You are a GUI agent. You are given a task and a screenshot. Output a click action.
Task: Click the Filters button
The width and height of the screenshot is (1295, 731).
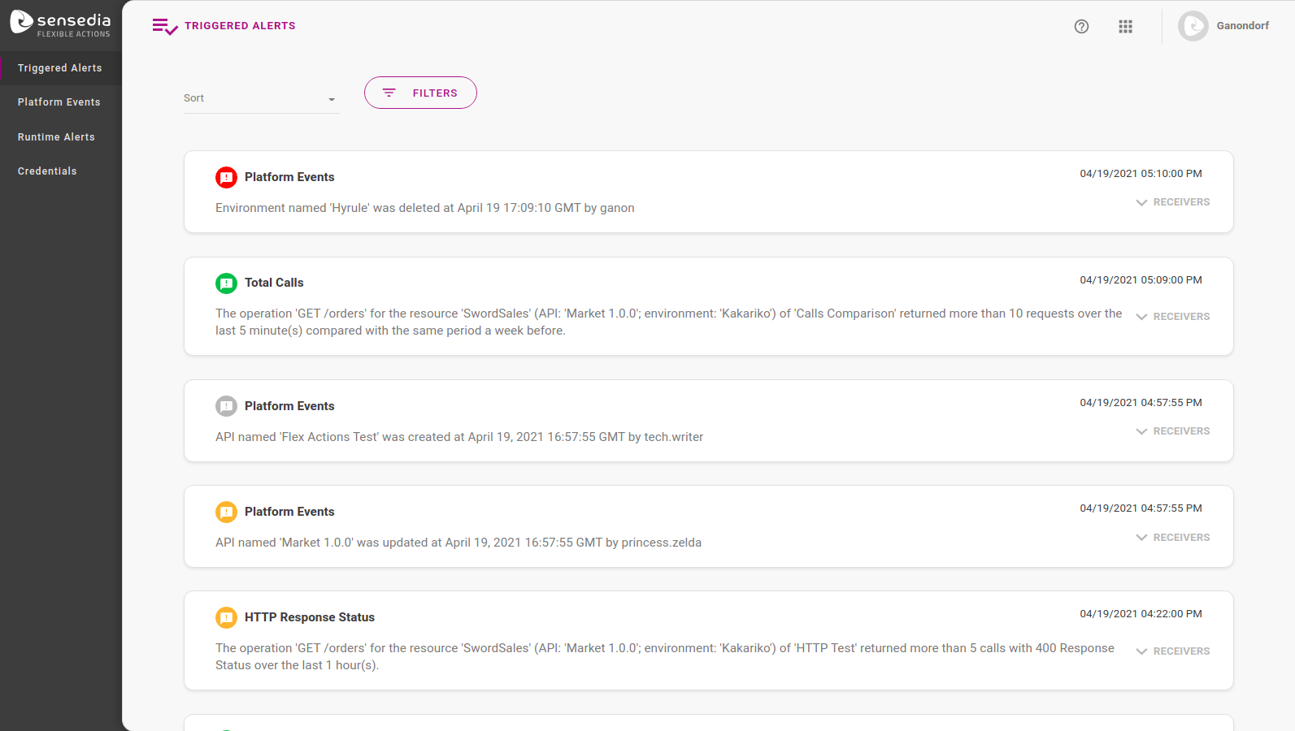(x=420, y=93)
